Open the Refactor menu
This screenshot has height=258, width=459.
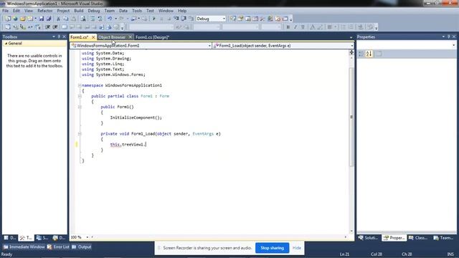44,11
